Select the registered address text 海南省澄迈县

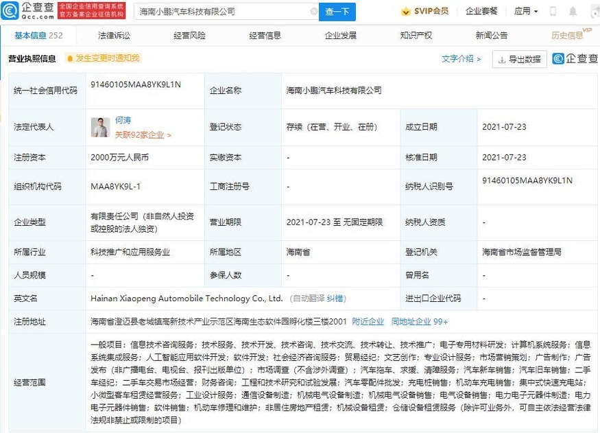pos(219,322)
